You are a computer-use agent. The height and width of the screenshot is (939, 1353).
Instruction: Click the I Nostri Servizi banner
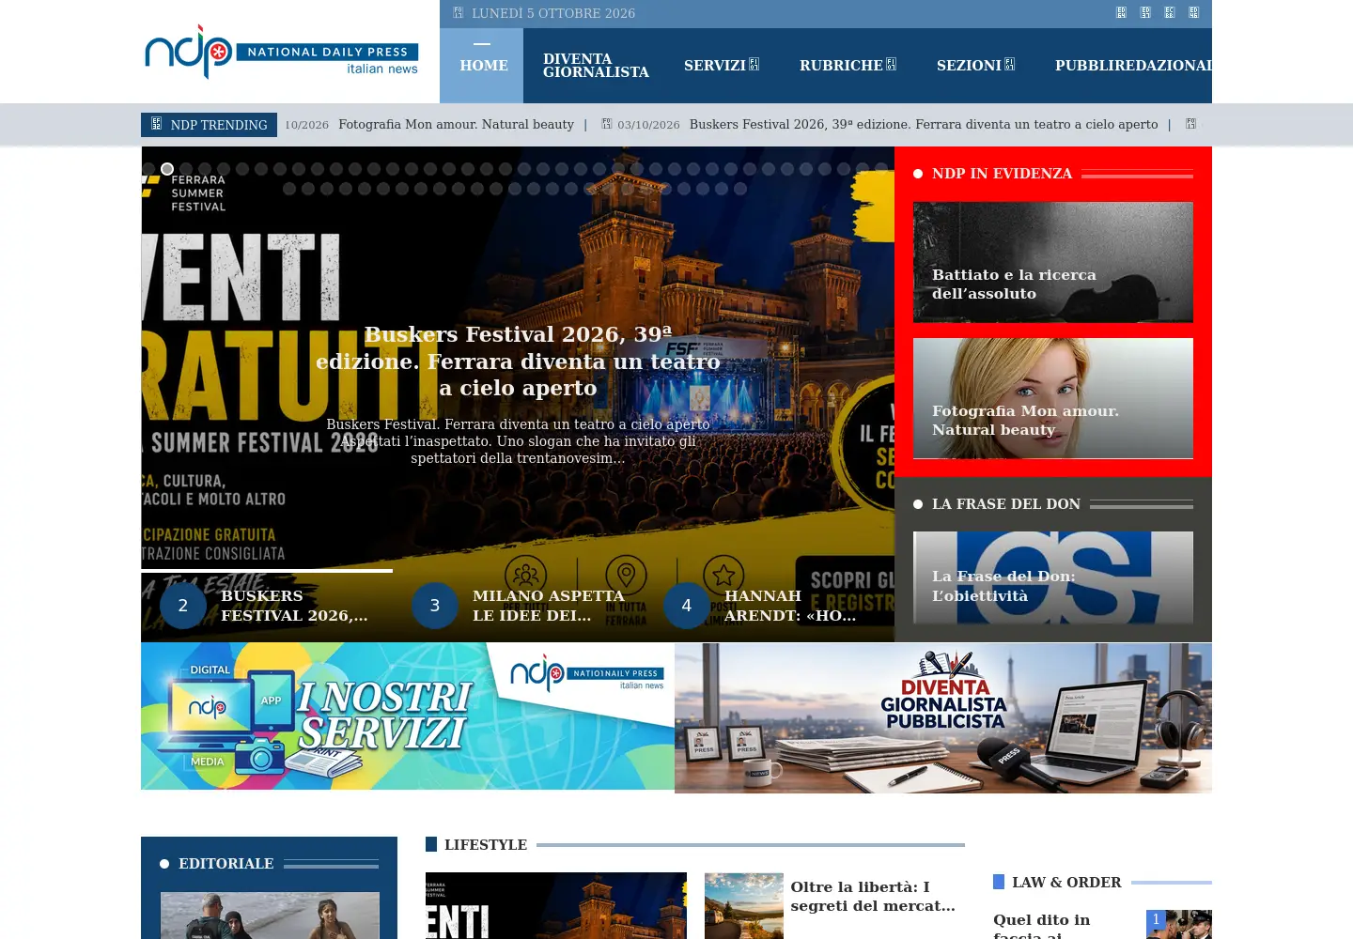pos(408,716)
